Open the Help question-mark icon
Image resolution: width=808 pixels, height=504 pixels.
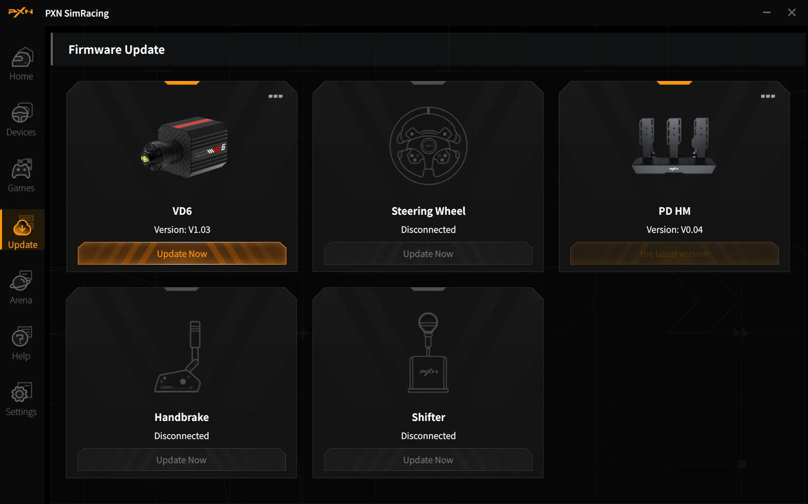(x=22, y=337)
